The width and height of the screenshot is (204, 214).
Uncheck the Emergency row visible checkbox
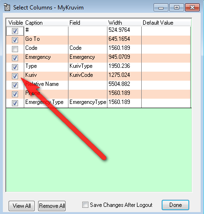15,58
